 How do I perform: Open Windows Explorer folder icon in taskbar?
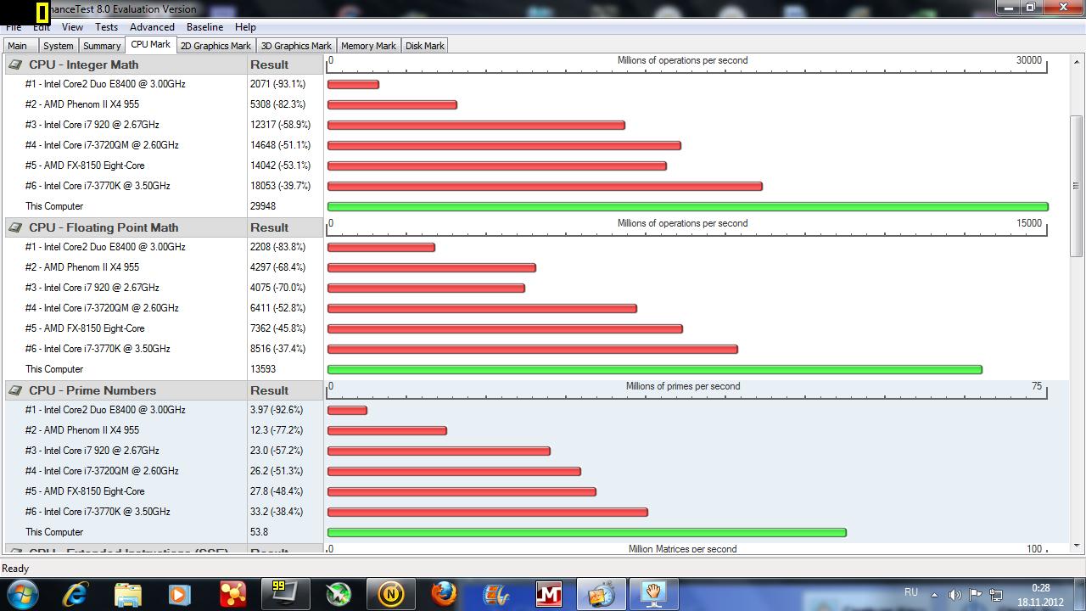coord(128,594)
